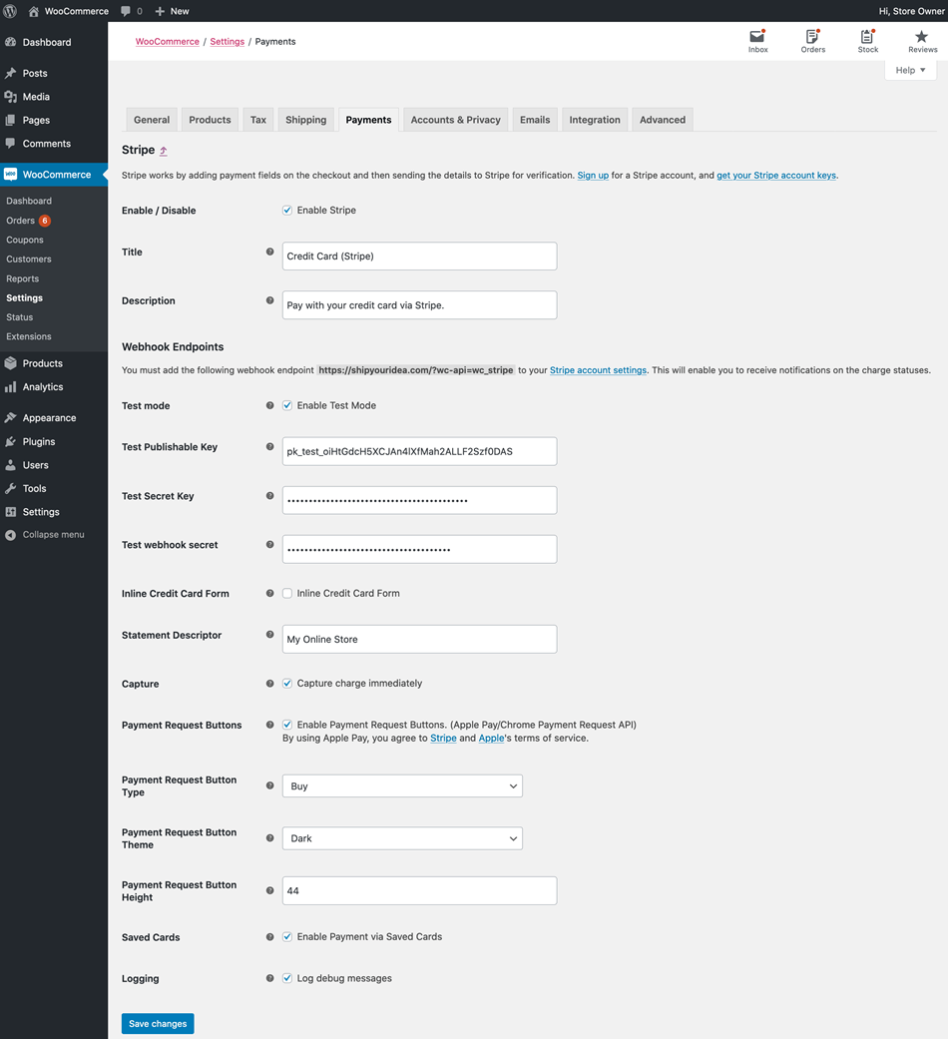Click the Apple terms of service link
The width and height of the screenshot is (948, 1039).
(492, 739)
